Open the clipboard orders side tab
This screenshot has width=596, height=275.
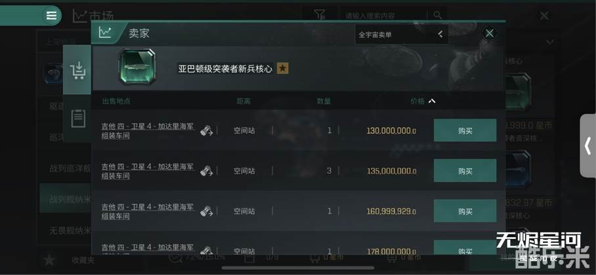(x=78, y=118)
